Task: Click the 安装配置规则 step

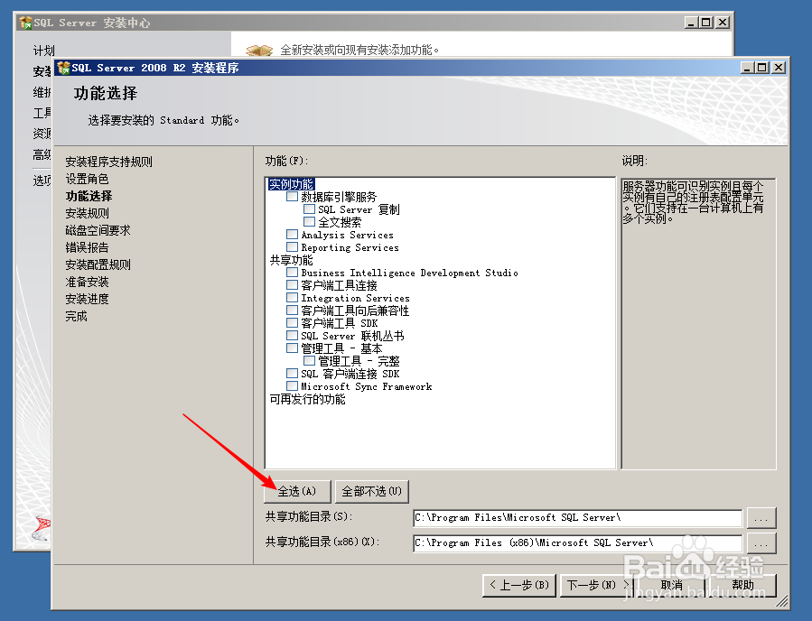Action: pyautogui.click(x=98, y=264)
